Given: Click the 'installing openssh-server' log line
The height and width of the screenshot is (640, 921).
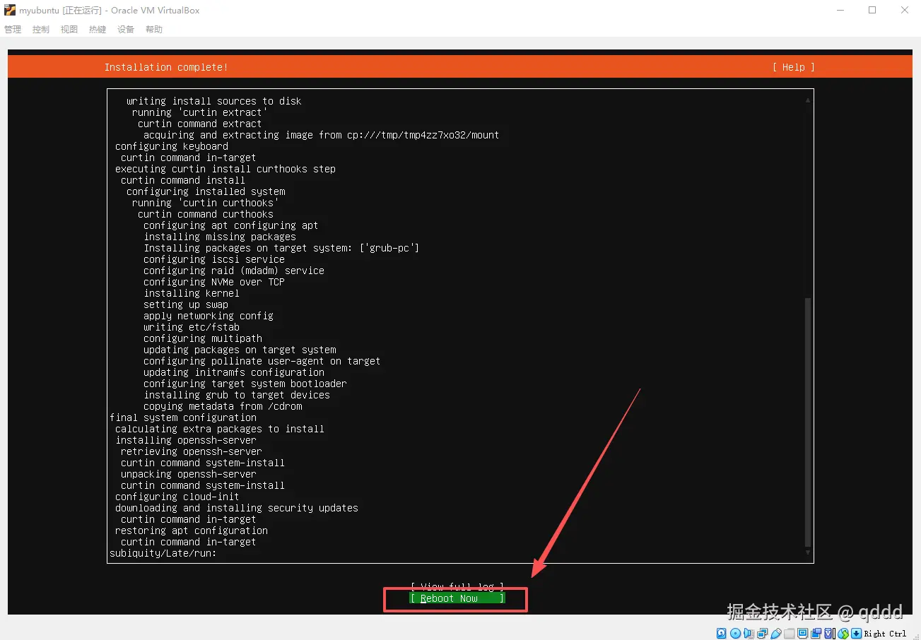Looking at the screenshot, I should click(x=186, y=440).
